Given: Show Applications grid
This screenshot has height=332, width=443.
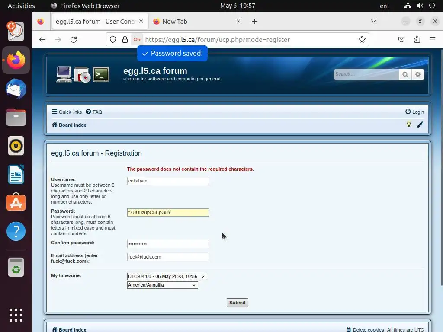Looking at the screenshot, I should coord(16,315).
